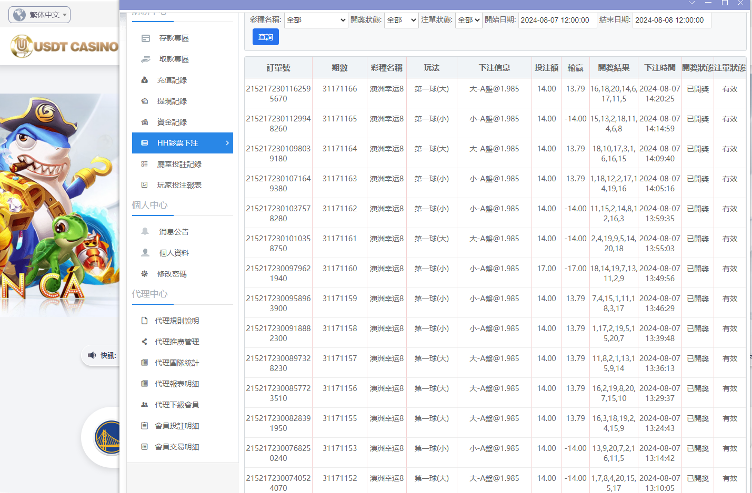
Task: Open the 注單狀態 dropdown
Action: 468,19
